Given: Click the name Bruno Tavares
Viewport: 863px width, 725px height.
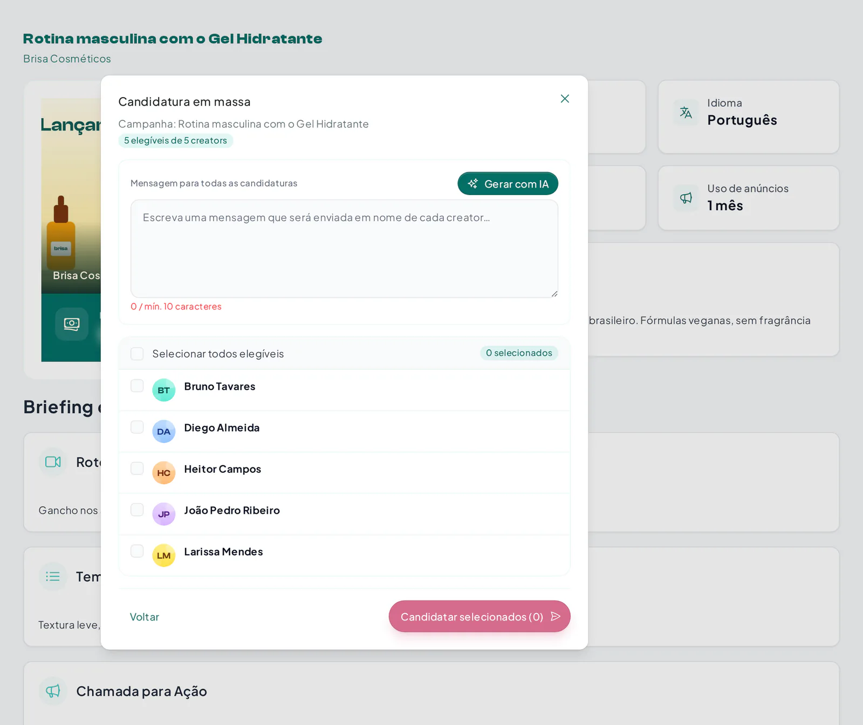Looking at the screenshot, I should click(220, 386).
